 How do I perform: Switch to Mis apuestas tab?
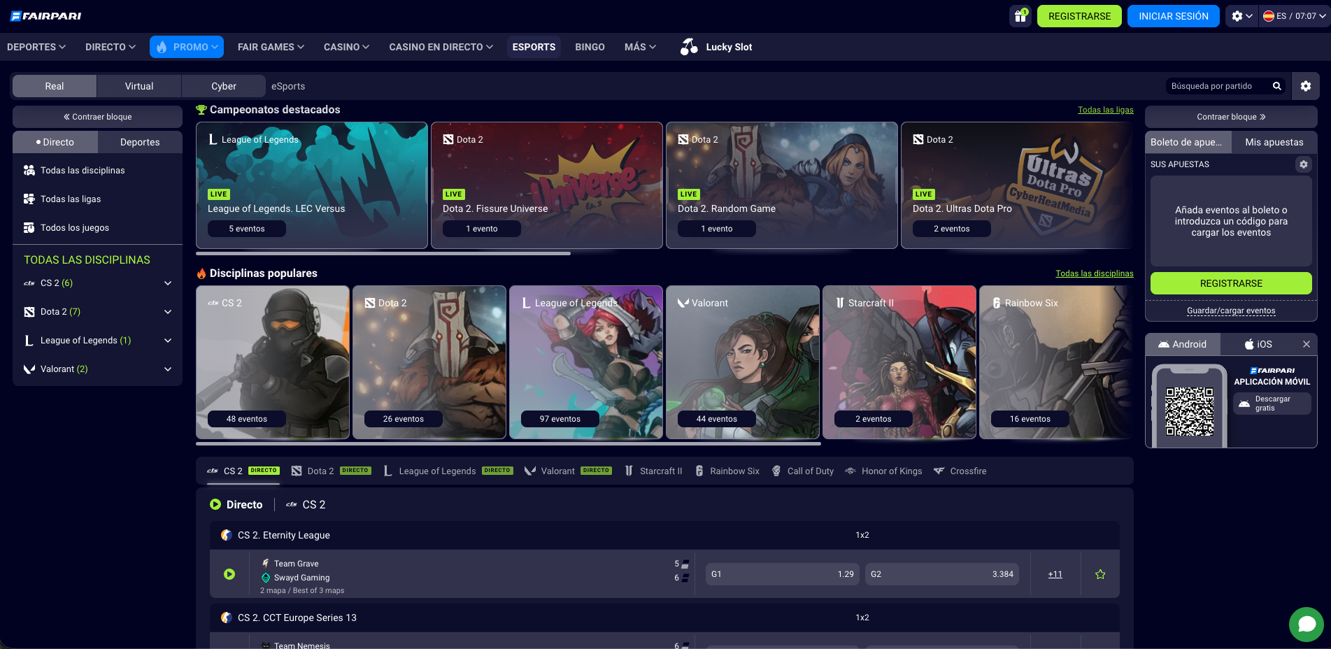pos(1274,142)
